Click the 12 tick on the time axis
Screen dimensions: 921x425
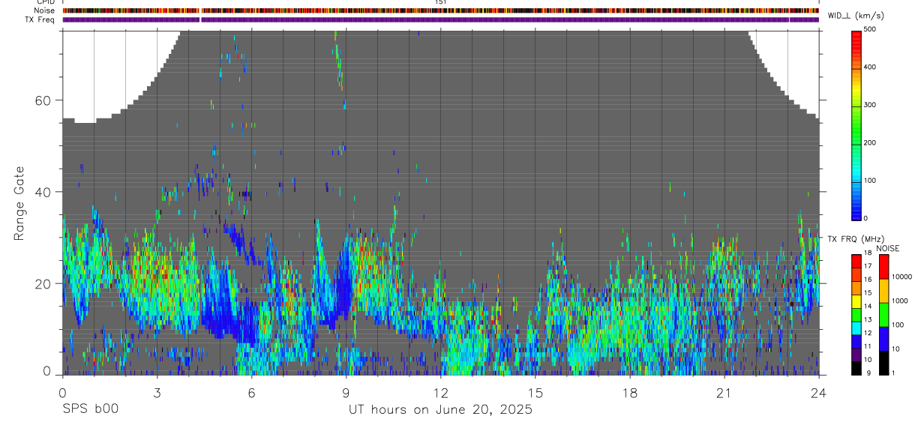pos(440,394)
